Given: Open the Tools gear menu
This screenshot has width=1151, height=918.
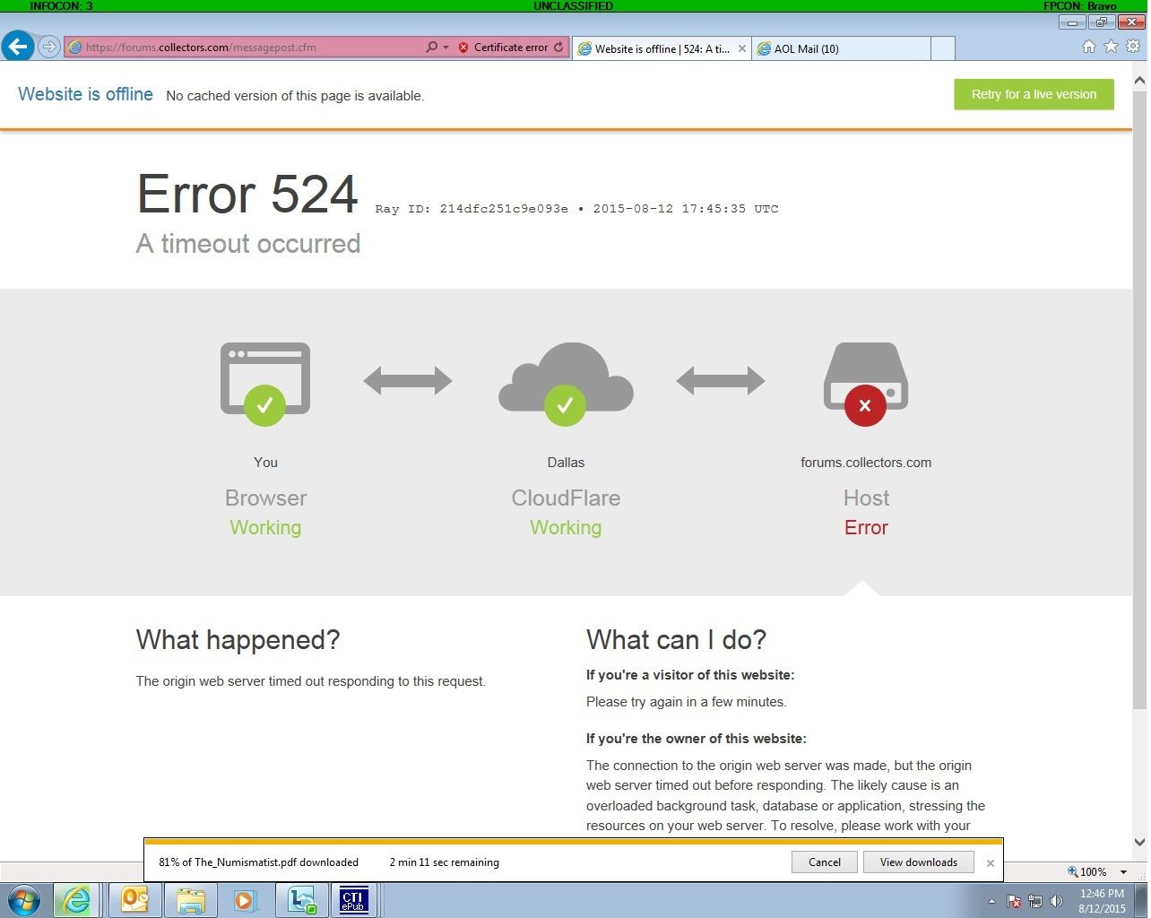Looking at the screenshot, I should point(1133,47).
